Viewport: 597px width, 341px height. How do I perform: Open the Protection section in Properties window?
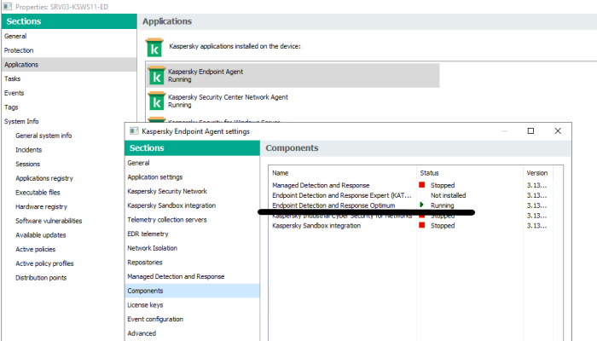[69, 50]
